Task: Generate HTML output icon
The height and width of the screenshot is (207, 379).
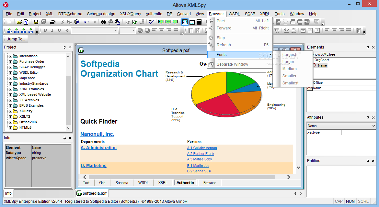Action: tap(9, 30)
